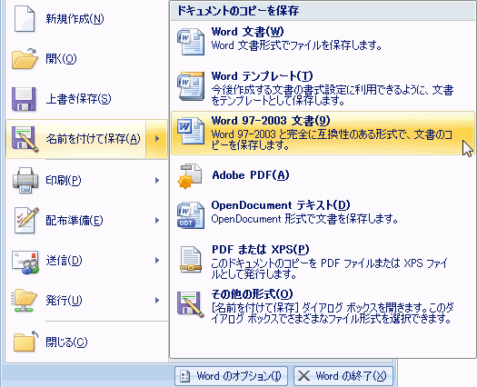Select Word テンプレート save option
This screenshot has height=387, width=477.
point(323,88)
